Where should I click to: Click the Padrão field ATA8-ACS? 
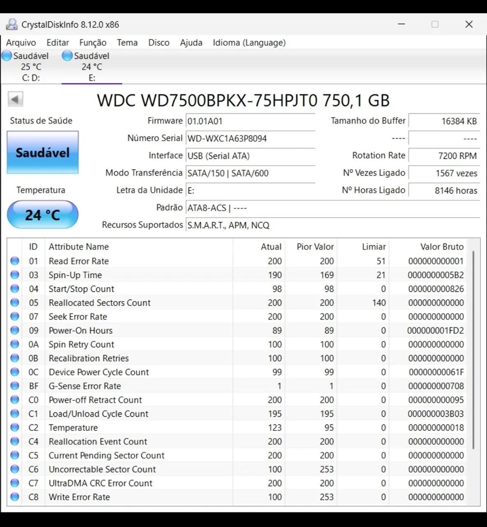tap(333, 208)
